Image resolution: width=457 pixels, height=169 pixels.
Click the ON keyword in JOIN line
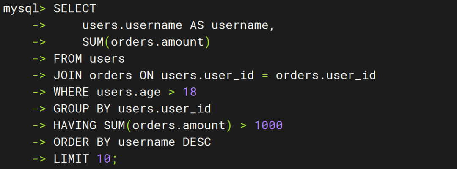coord(146,76)
